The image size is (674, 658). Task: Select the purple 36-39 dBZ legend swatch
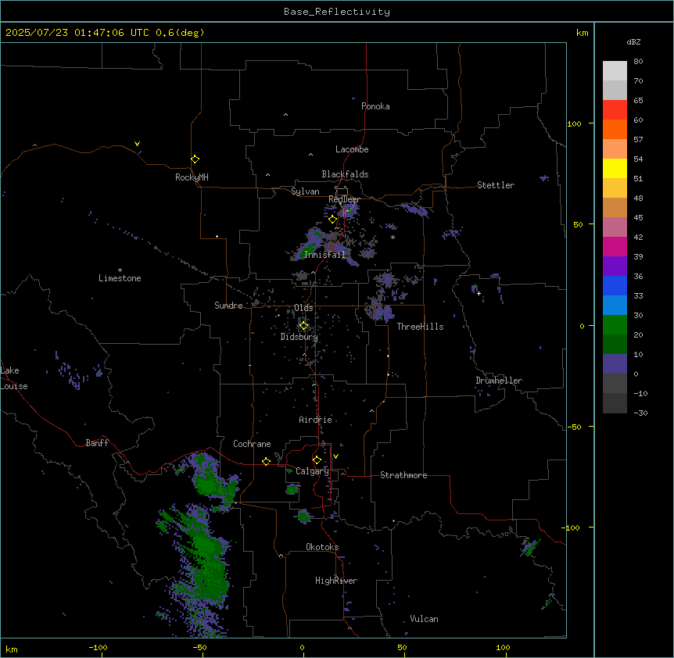(615, 266)
